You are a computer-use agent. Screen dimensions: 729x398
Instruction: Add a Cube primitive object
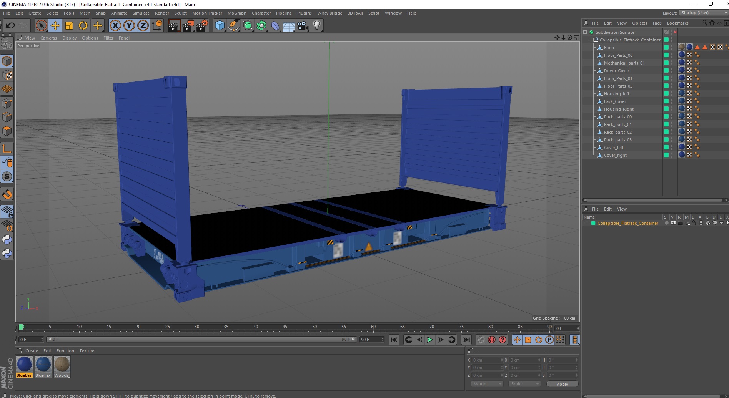220,26
